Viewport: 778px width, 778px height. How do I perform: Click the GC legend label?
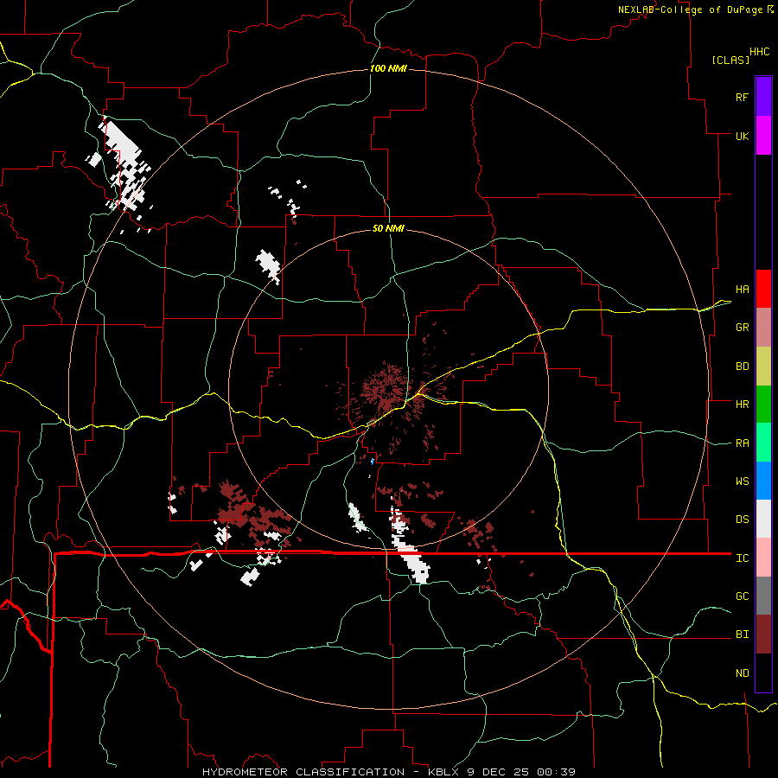tap(742, 596)
